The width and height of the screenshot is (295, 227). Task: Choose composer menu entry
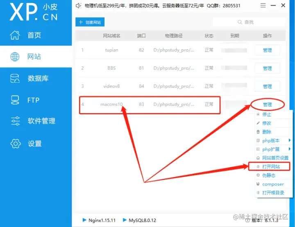[x=274, y=184]
